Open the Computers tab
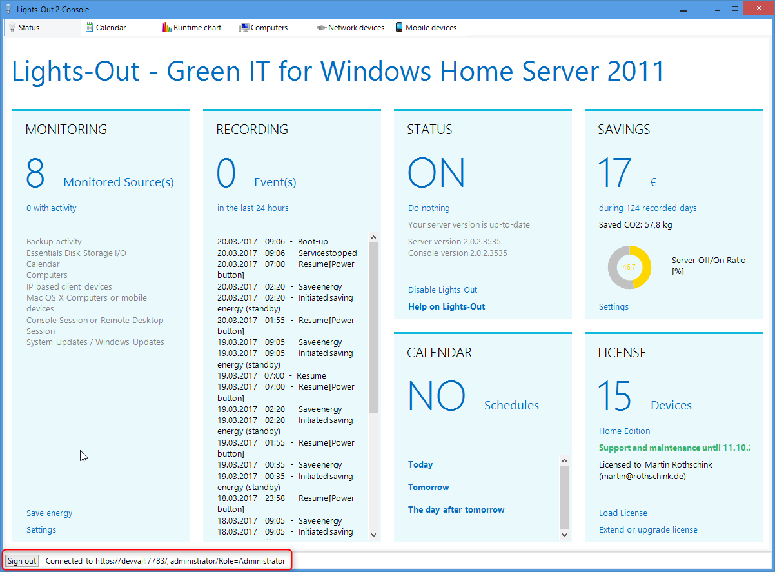The height and width of the screenshot is (572, 775). [x=275, y=28]
